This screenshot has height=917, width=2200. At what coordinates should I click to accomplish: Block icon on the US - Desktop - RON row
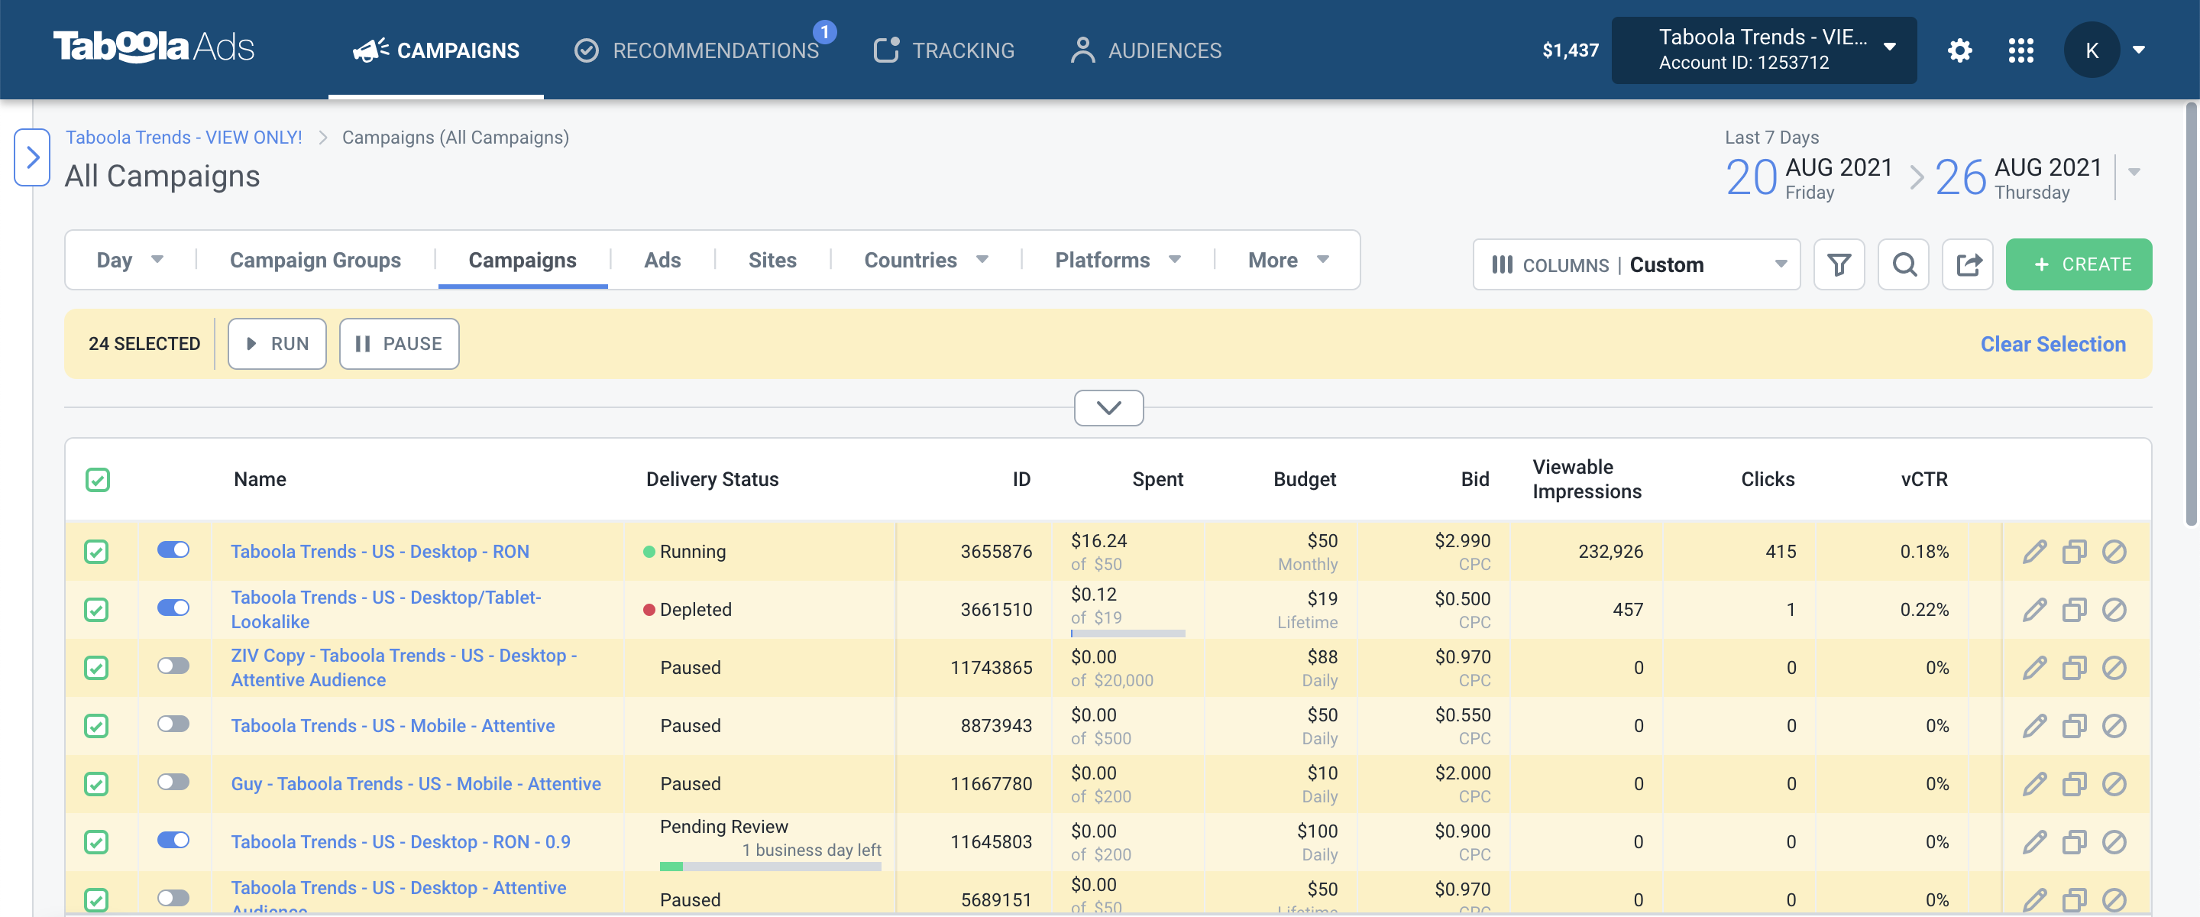point(2114,551)
